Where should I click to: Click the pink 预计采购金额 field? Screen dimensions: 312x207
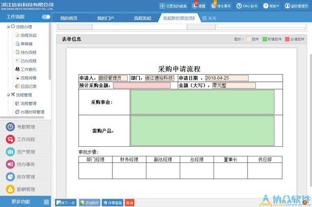(141, 85)
